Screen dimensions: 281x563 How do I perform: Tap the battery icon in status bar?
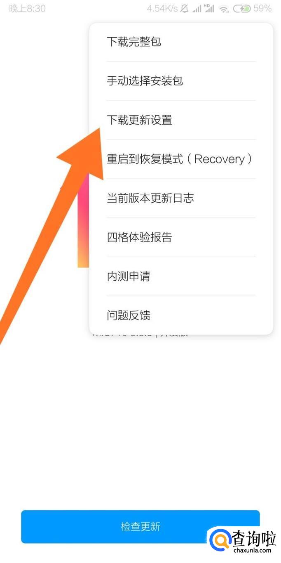point(241,9)
